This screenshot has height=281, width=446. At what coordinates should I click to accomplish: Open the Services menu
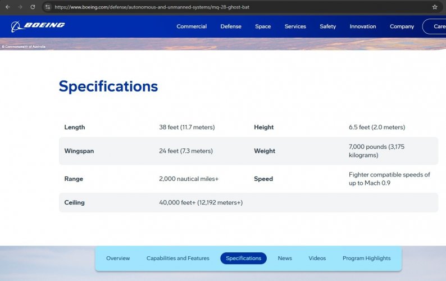coord(295,26)
